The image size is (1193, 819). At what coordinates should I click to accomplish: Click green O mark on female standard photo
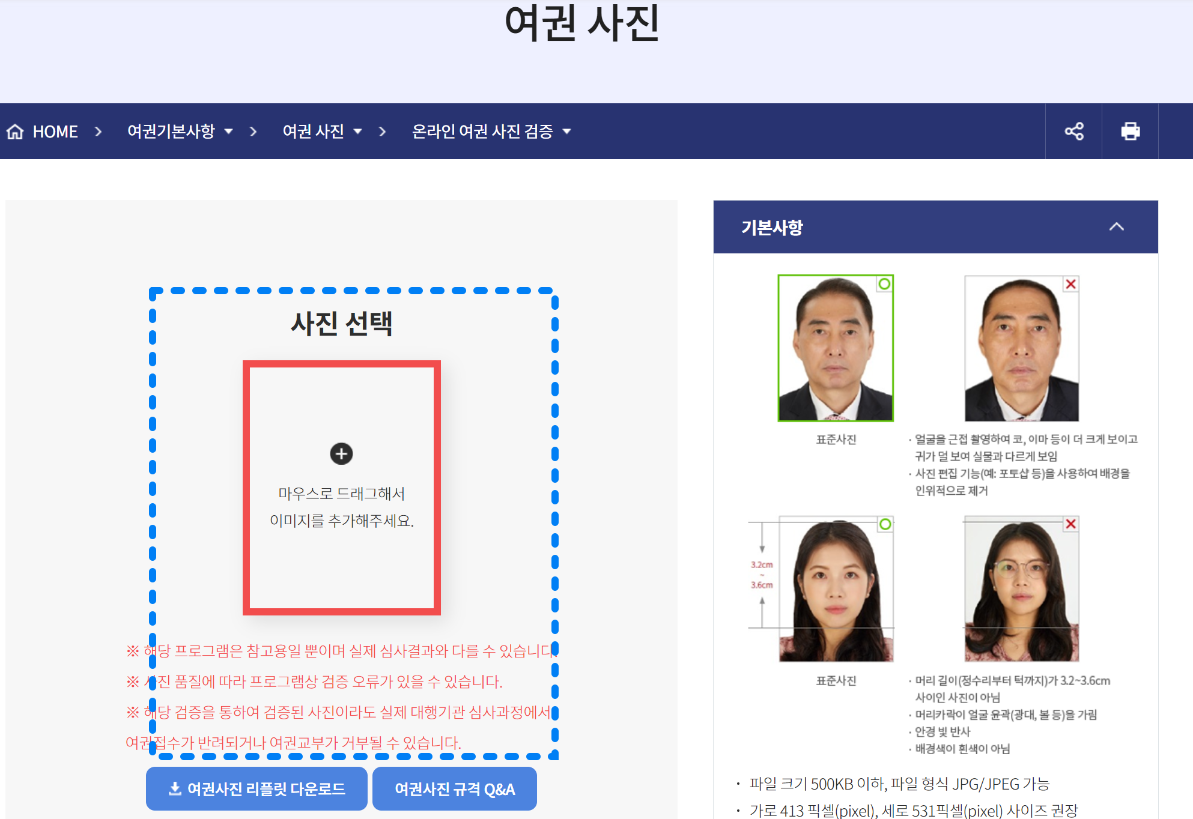[x=885, y=524]
